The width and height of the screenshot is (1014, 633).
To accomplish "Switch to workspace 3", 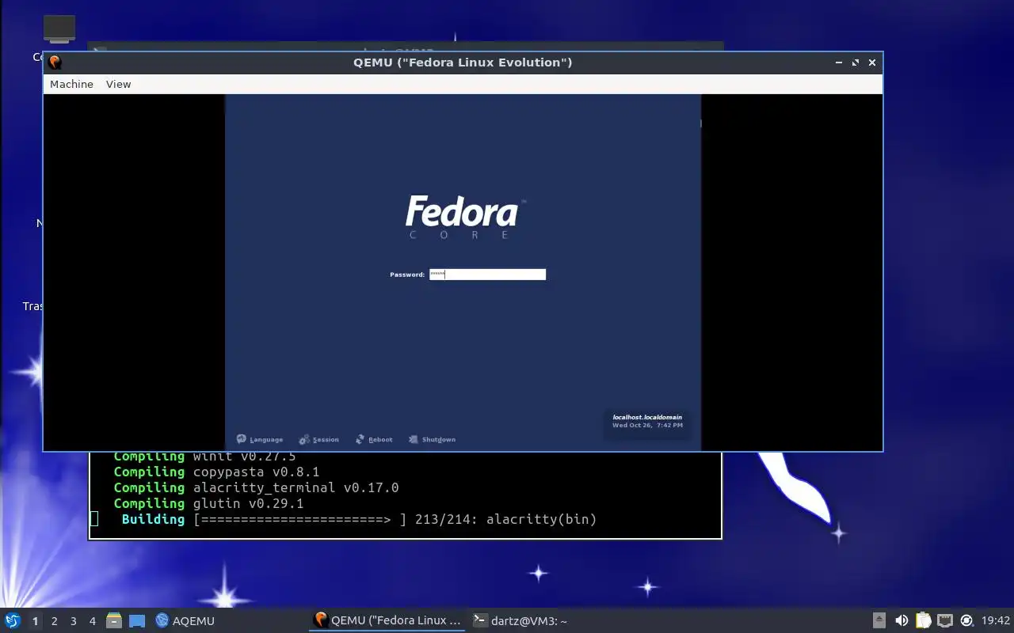I will click(x=73, y=621).
